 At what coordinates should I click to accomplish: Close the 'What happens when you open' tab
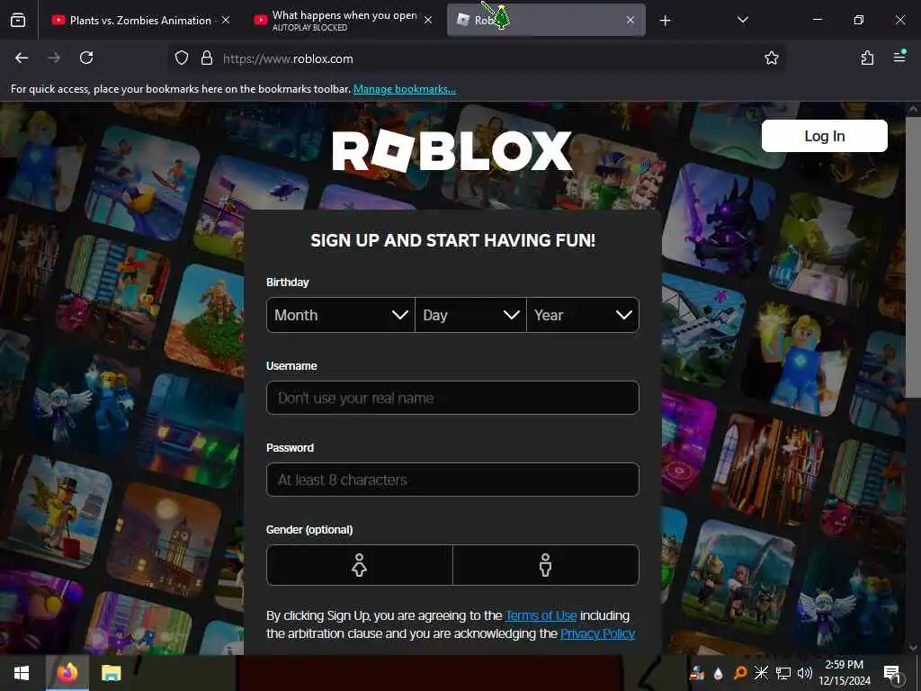pos(428,20)
